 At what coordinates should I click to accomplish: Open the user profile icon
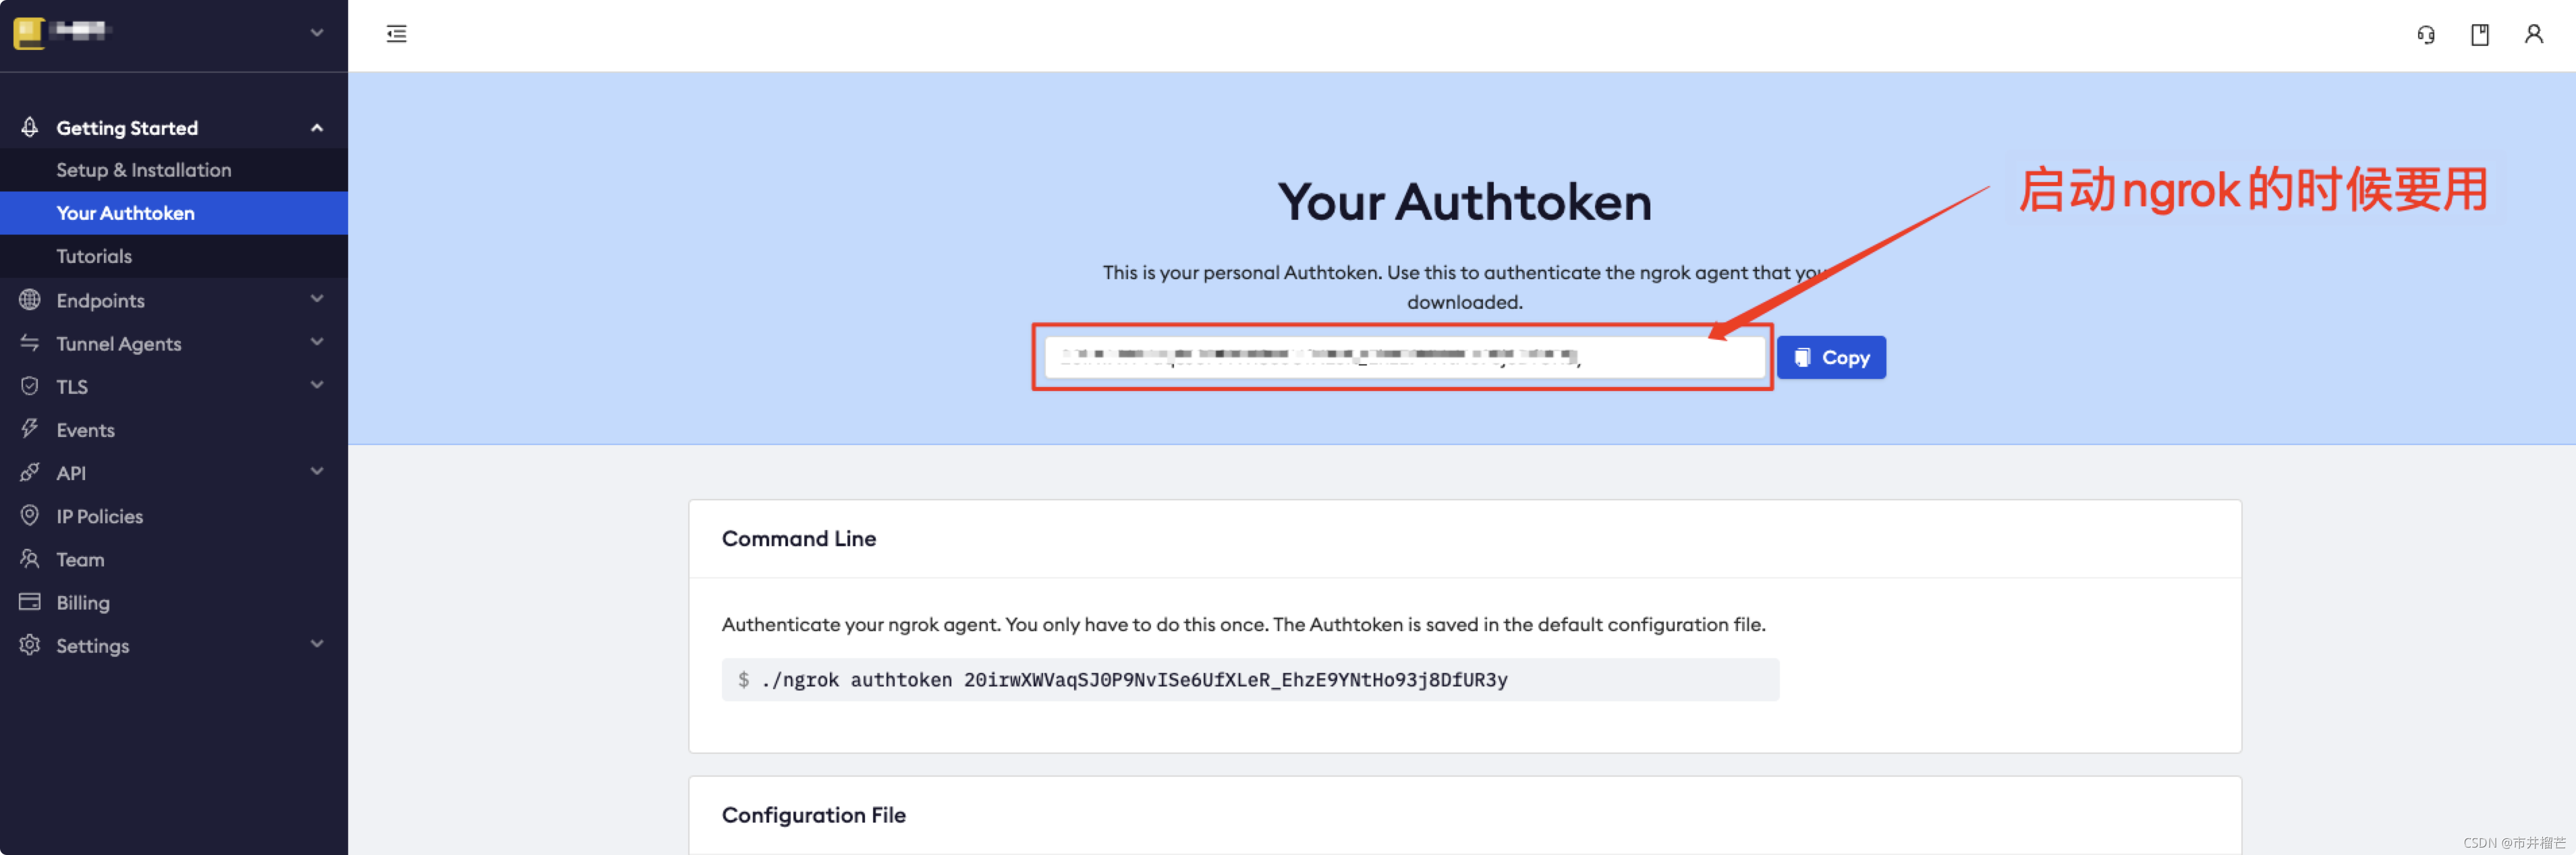click(x=2533, y=35)
